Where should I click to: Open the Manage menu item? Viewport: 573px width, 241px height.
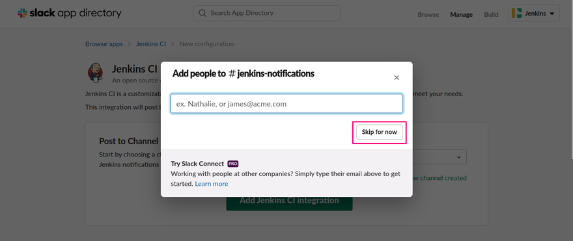coord(461,14)
